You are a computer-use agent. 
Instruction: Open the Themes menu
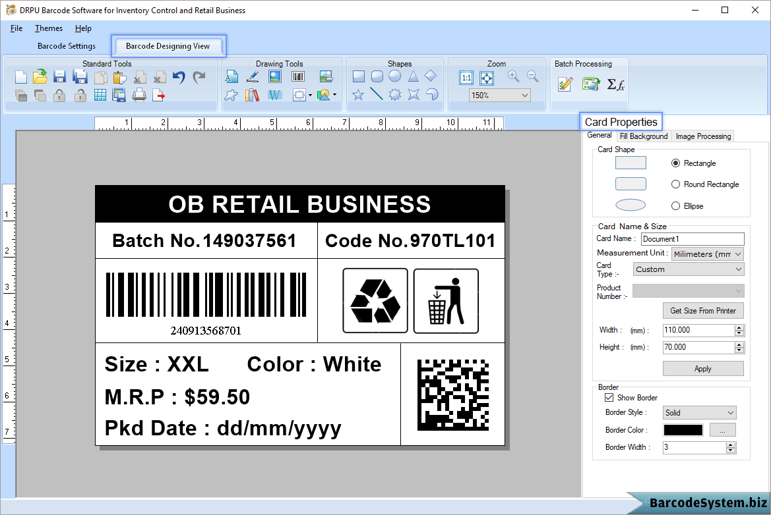pyautogui.click(x=49, y=28)
